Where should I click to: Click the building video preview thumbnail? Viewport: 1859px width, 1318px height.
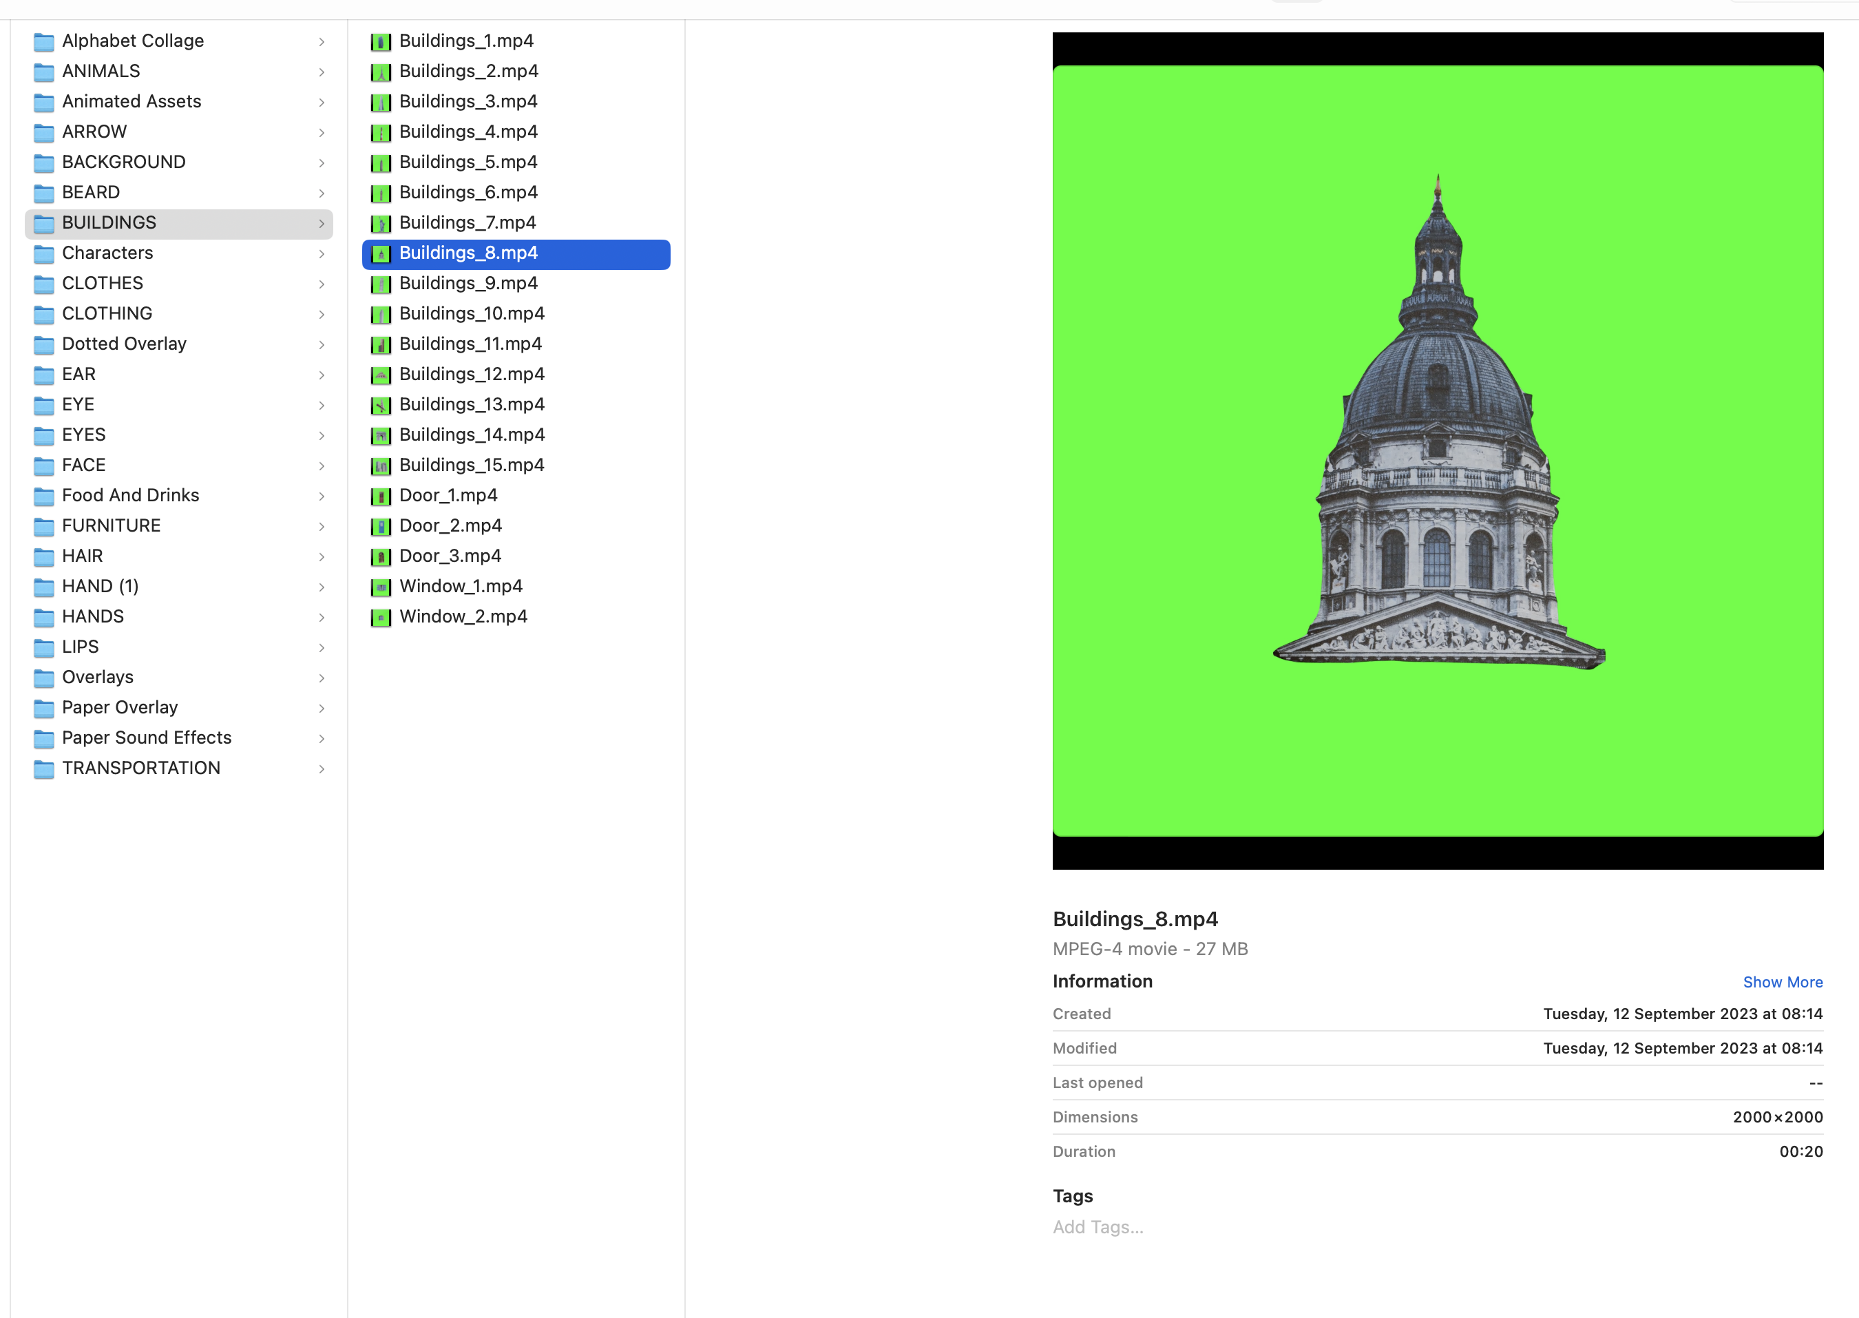(x=1437, y=451)
